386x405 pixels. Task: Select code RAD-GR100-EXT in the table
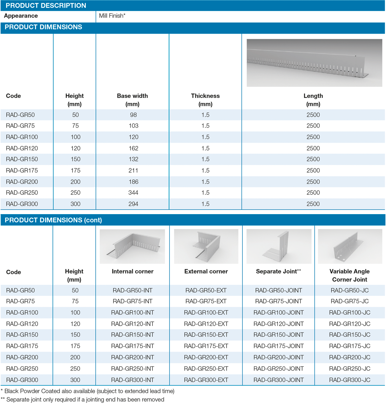[x=206, y=312]
